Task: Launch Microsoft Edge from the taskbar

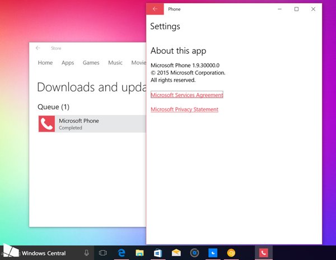Action: 122,253
